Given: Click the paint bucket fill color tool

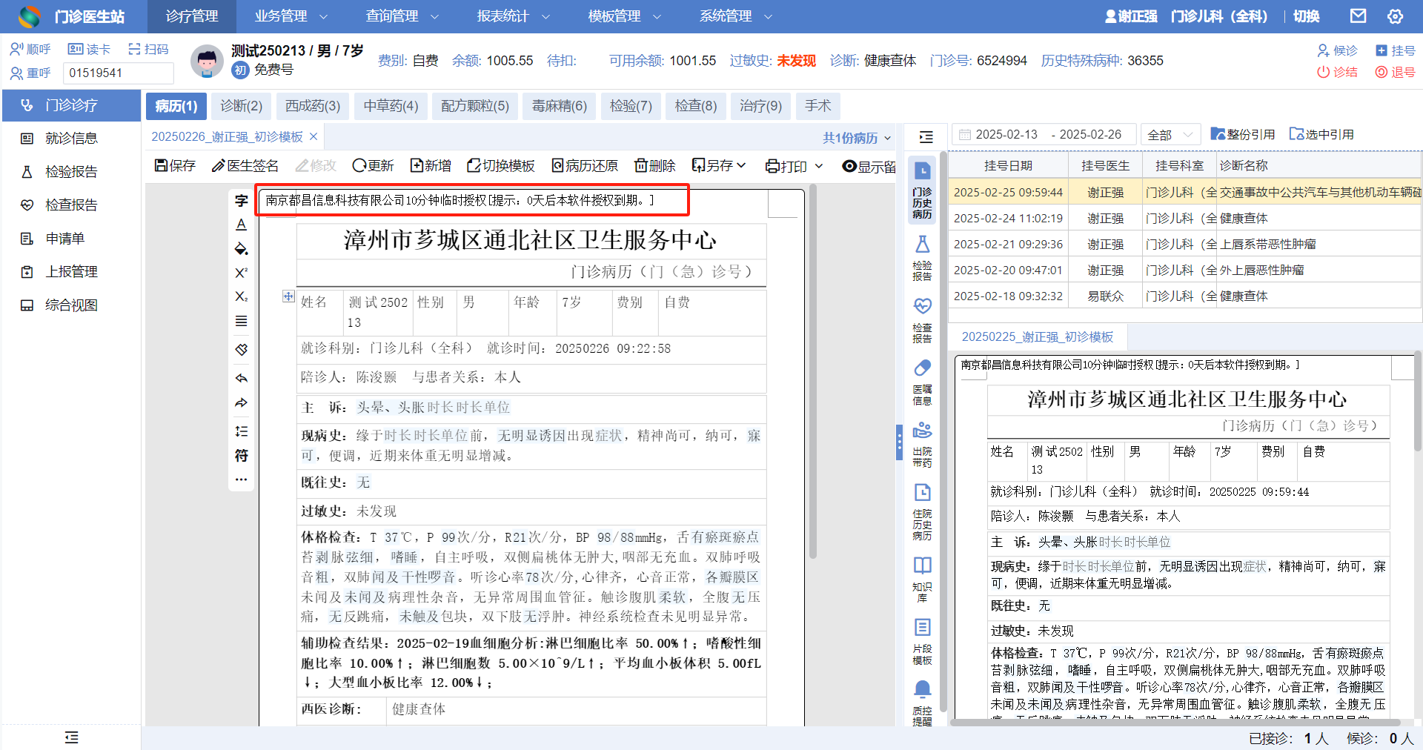Looking at the screenshot, I should tap(241, 248).
